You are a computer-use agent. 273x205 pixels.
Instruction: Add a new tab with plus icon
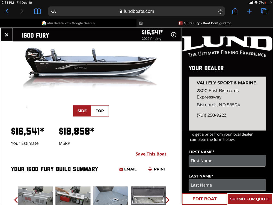pos(249,11)
